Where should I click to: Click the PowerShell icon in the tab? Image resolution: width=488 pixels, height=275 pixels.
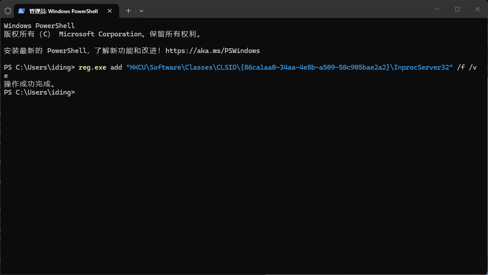[21, 11]
